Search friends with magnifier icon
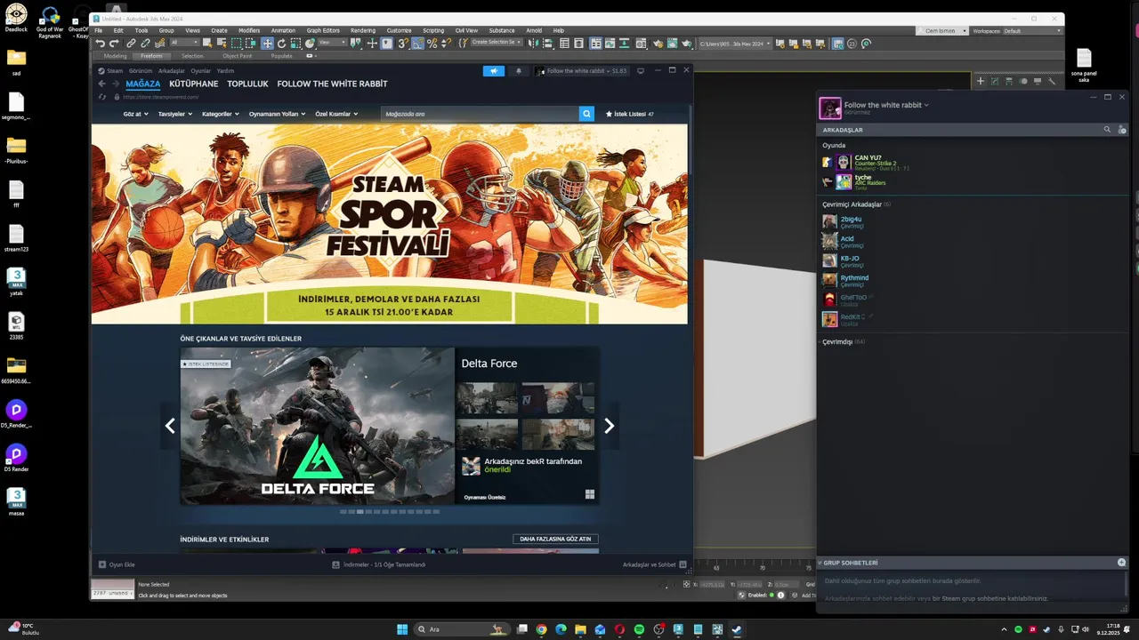 click(x=1107, y=130)
